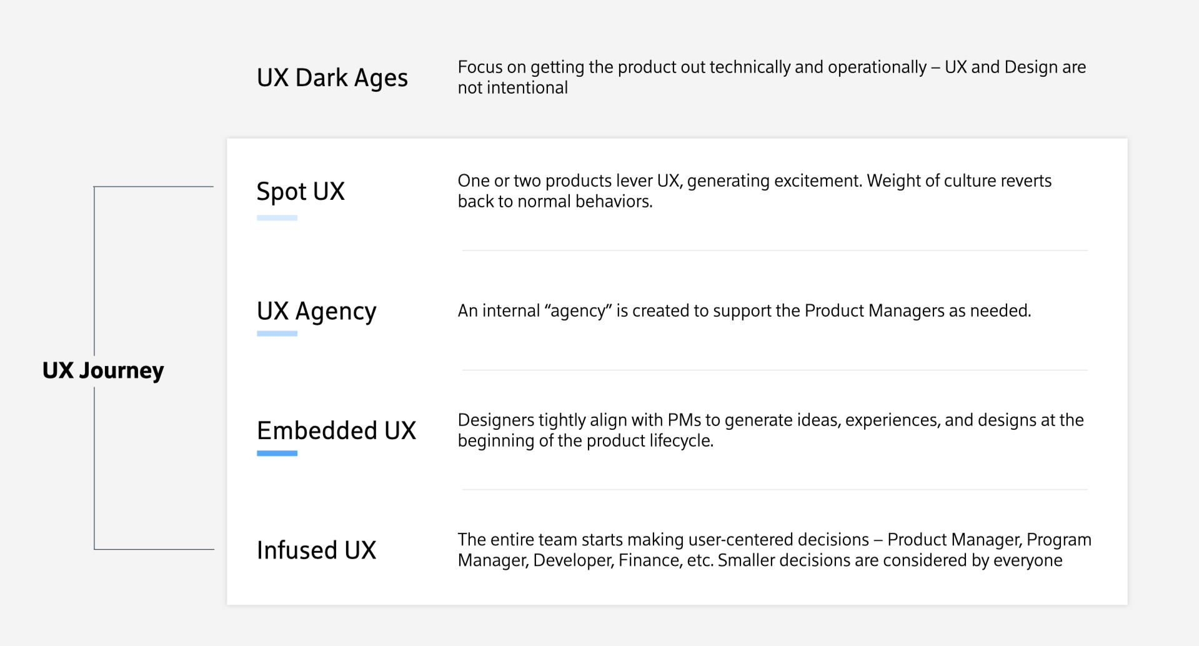Click the Infused UX description paragraph
1199x646 pixels.
coord(774,550)
